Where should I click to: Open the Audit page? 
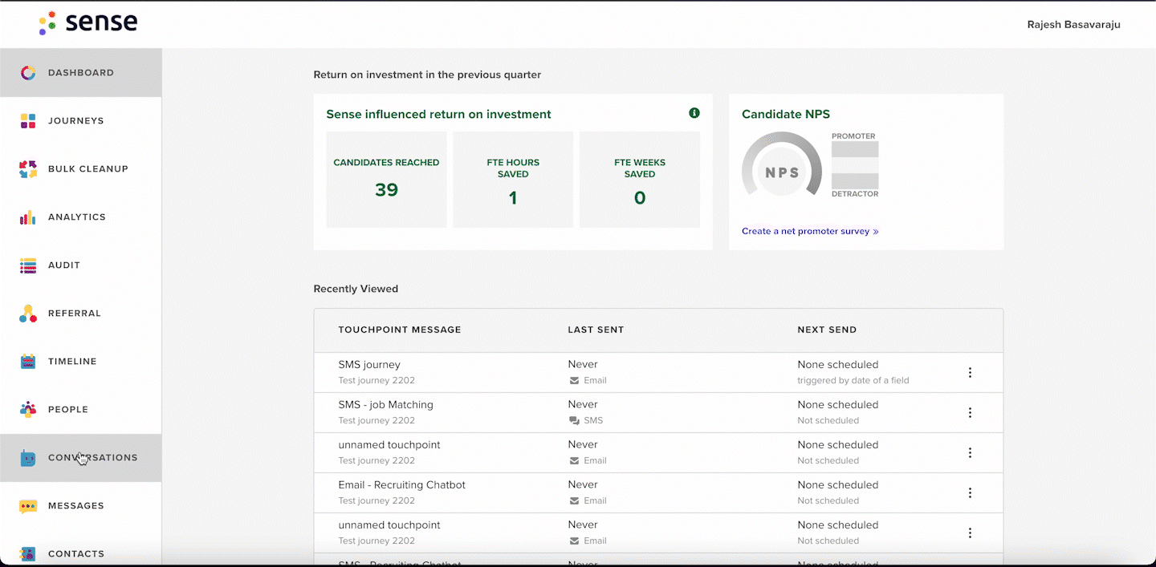pyautogui.click(x=80, y=265)
